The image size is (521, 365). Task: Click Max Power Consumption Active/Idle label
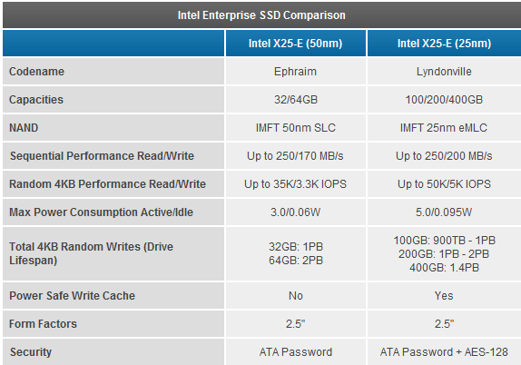click(x=101, y=212)
